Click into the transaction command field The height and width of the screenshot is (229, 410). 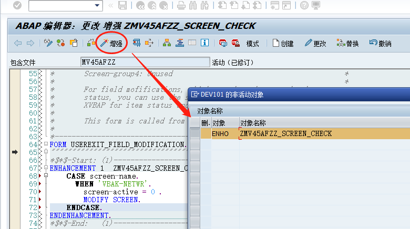click(61, 5)
